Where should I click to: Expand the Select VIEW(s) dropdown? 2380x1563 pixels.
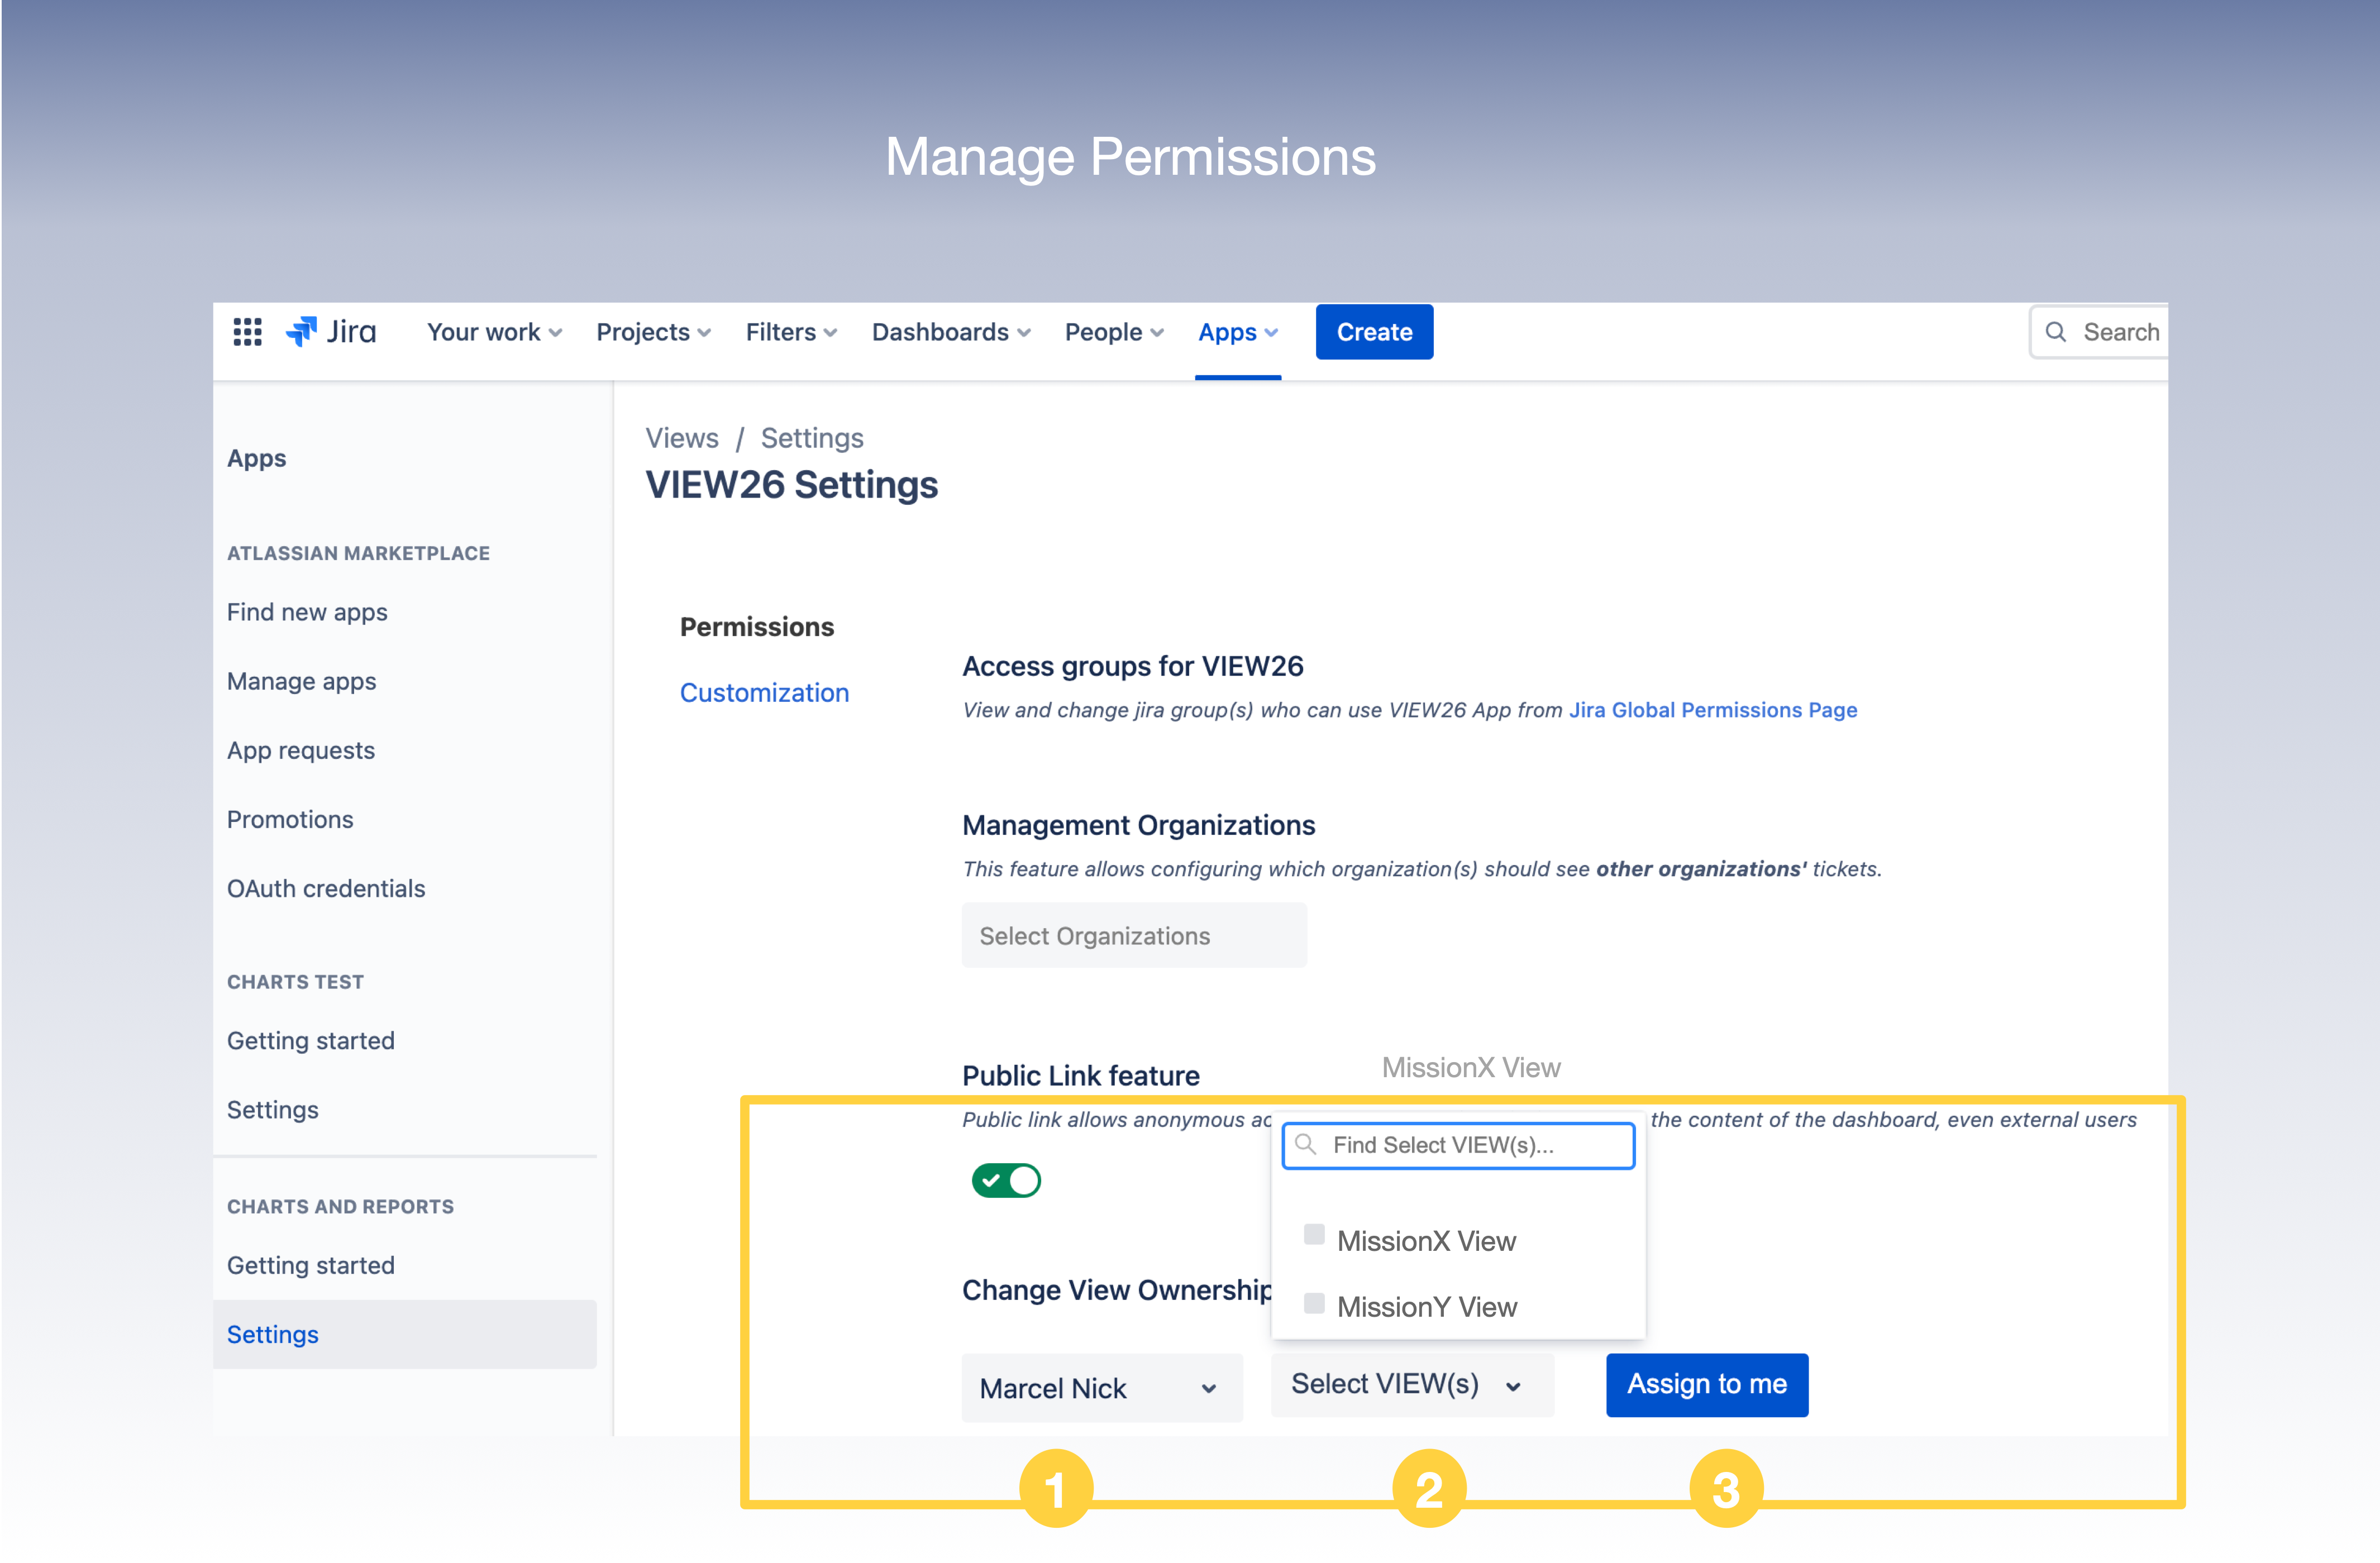click(1411, 1384)
